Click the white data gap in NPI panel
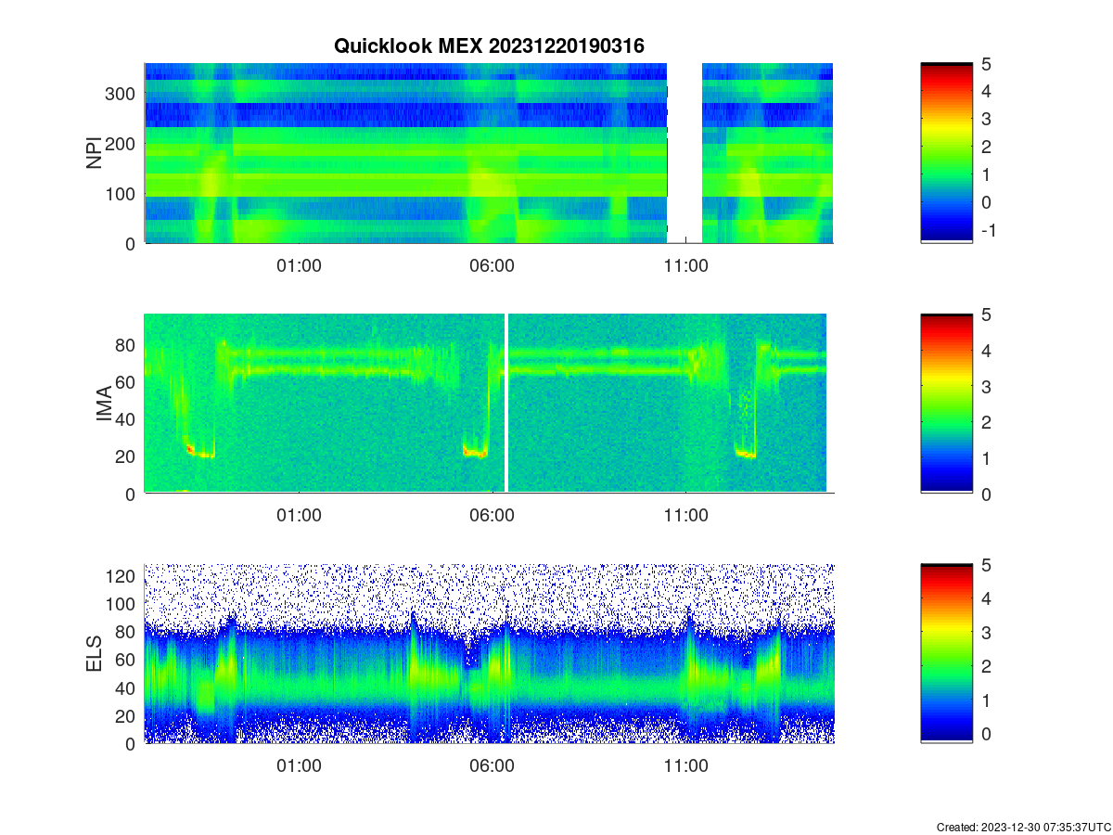1113x835 pixels. tap(684, 153)
